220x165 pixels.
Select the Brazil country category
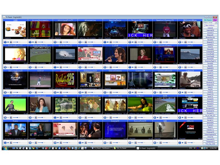coord(210,40)
